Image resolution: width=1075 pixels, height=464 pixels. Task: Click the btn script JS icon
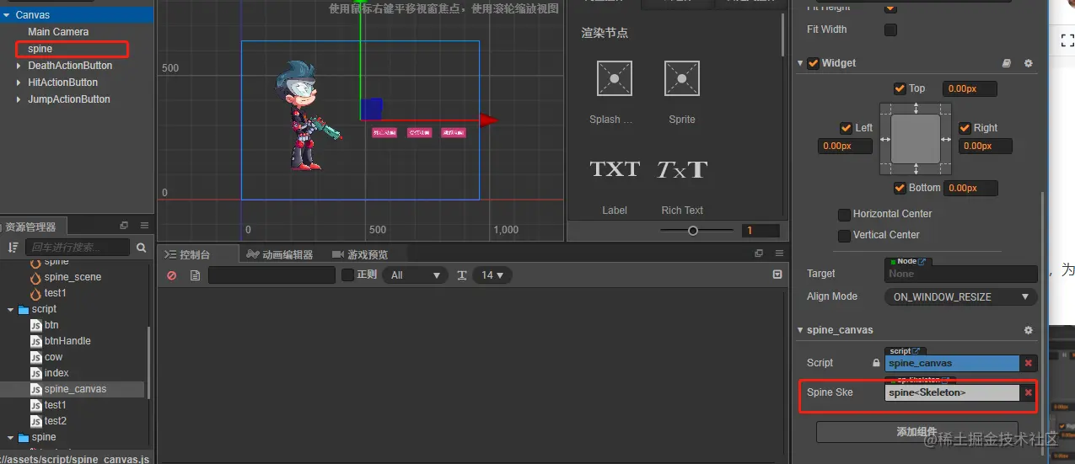click(x=35, y=325)
